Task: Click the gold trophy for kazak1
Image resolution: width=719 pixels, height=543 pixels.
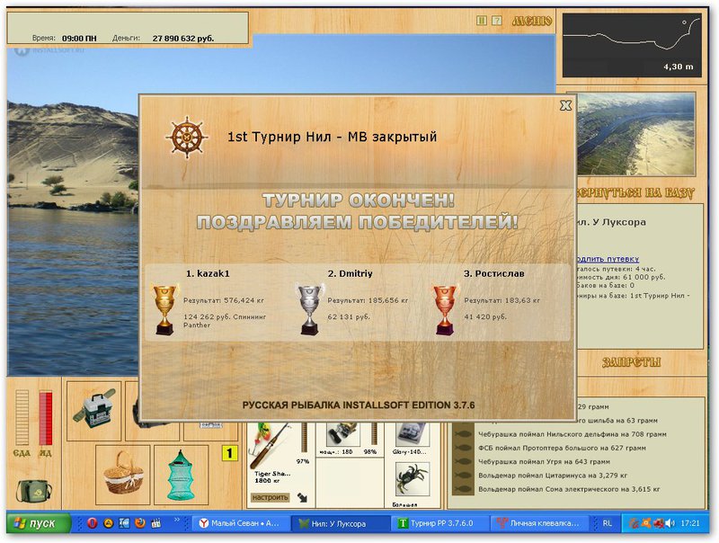Action: (164, 310)
